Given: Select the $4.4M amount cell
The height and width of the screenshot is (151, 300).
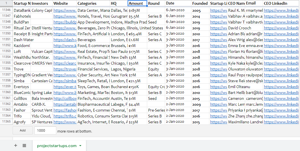Looking at the screenshot, I should pyautogui.click(x=137, y=105).
